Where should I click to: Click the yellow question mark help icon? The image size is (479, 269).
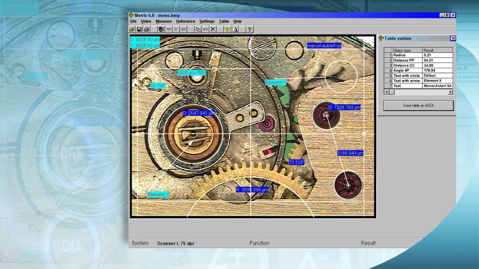point(249,29)
